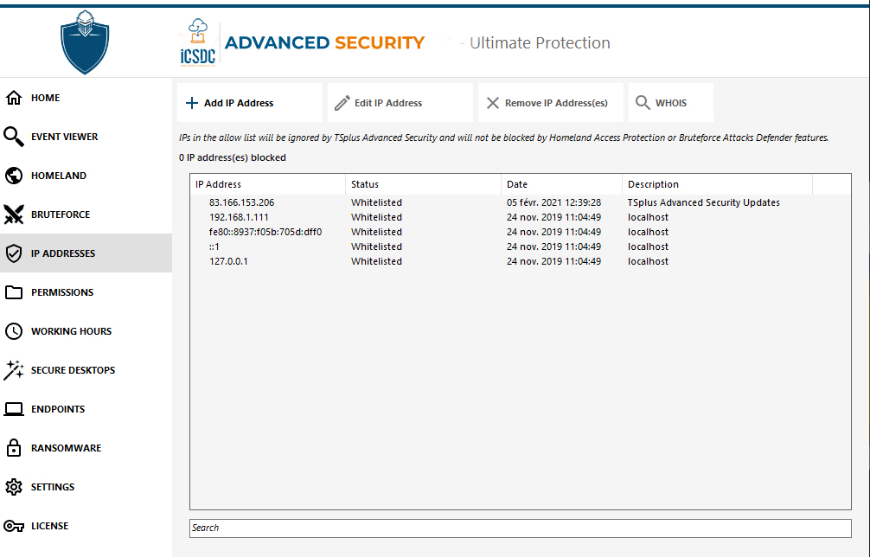Click the Permissions folder icon
The image size is (870, 557).
coord(14,292)
